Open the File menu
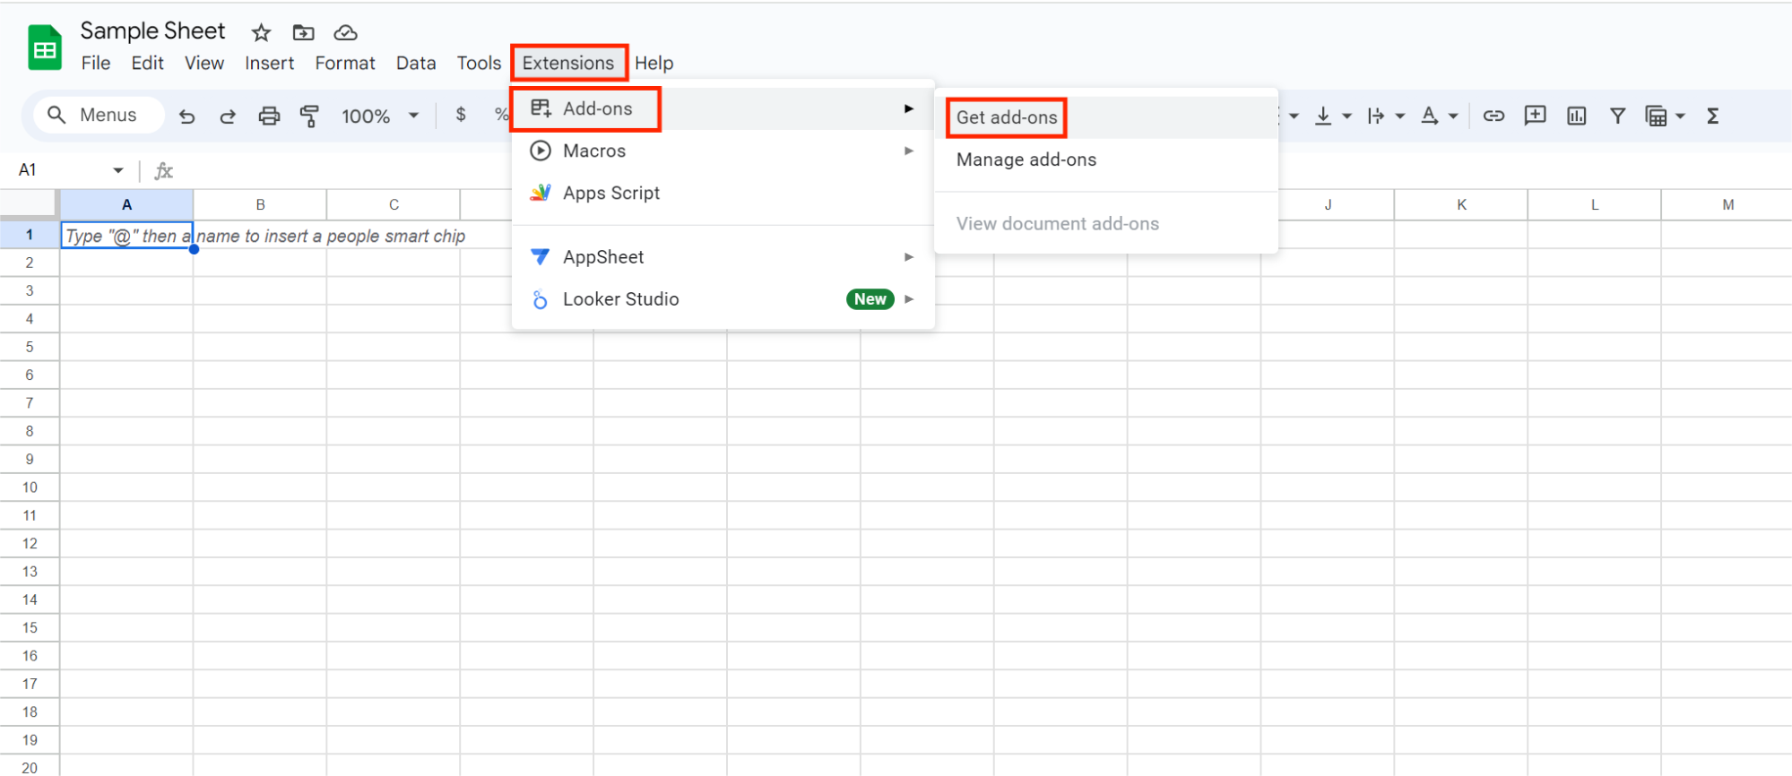Image resolution: width=1792 pixels, height=776 pixels. coord(96,63)
